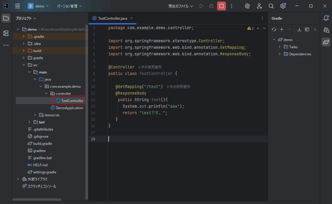
Task: Click line number 18 in the gutter
Action: tap(93, 139)
